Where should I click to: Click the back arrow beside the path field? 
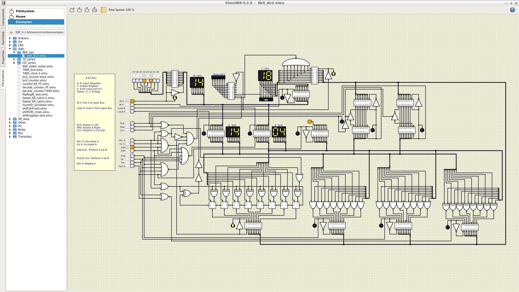coord(11,32)
